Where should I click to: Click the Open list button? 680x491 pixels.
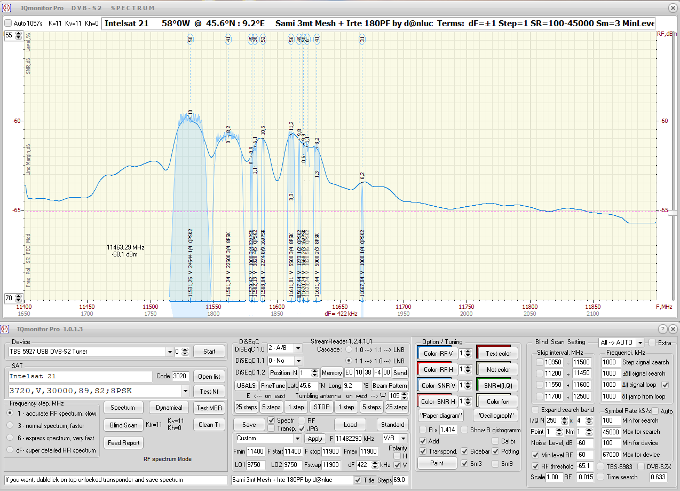(209, 376)
